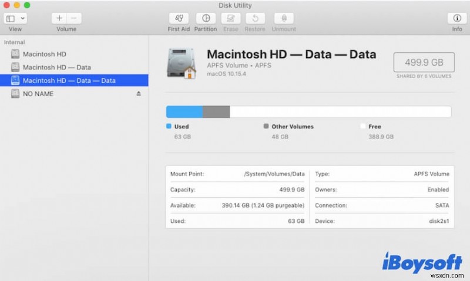This screenshot has width=470, height=281.
Task: Click the large home drive icon
Action: pyautogui.click(x=182, y=64)
